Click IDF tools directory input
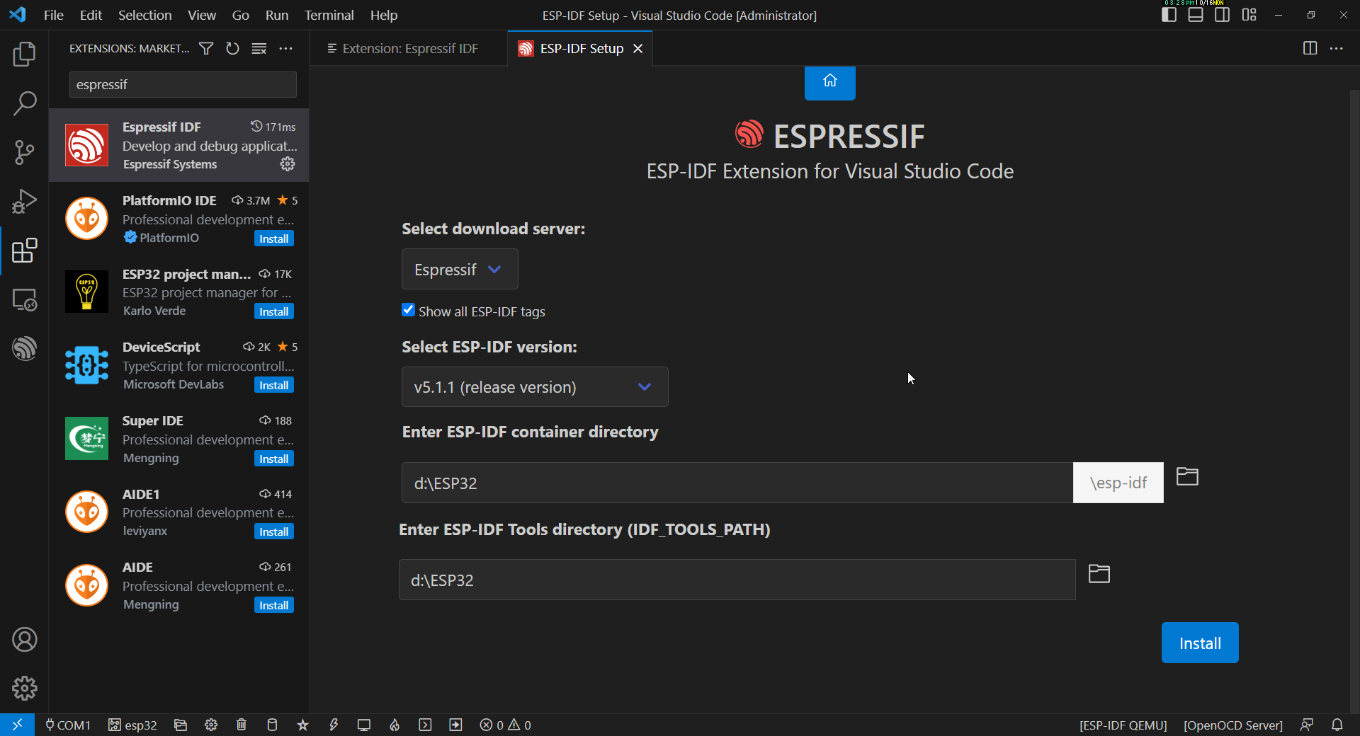This screenshot has width=1360, height=736. (737, 580)
